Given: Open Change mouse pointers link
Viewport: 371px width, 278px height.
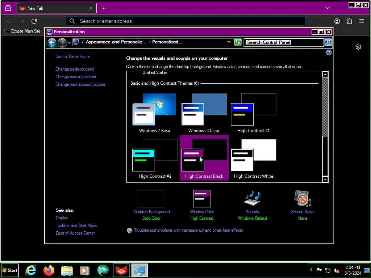Looking at the screenshot, I should tap(75, 77).
